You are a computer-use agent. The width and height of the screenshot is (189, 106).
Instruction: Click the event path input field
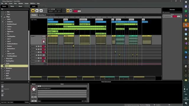pos(62,88)
